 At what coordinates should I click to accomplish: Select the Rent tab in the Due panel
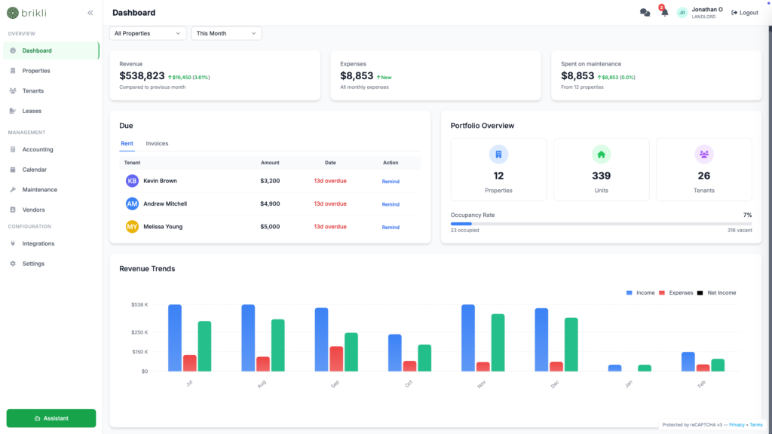pos(127,143)
